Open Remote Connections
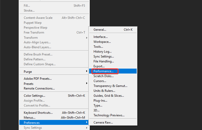 pyautogui.click(x=54, y=88)
